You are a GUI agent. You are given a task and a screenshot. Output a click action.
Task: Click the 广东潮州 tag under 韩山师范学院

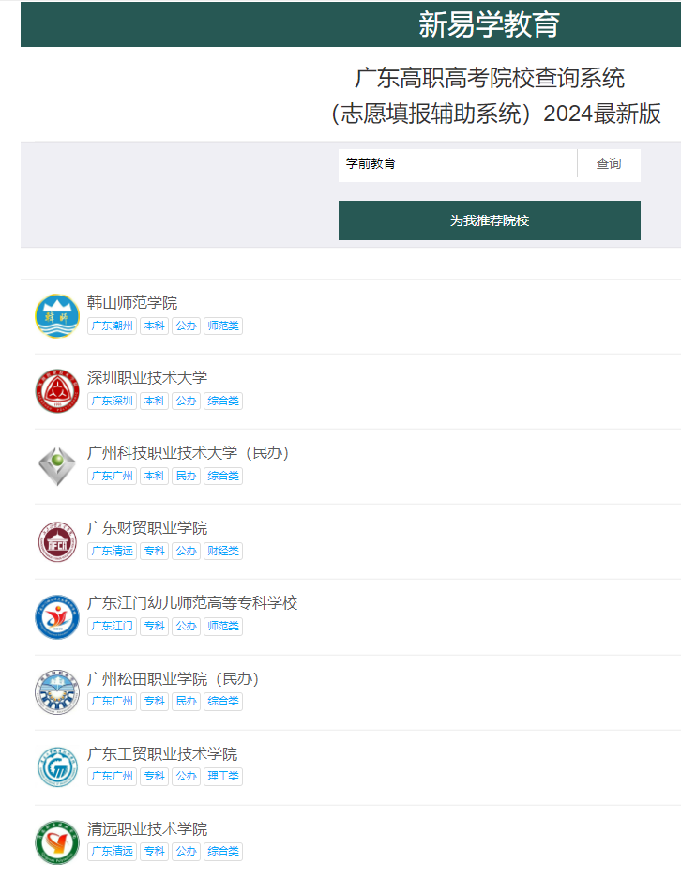113,326
